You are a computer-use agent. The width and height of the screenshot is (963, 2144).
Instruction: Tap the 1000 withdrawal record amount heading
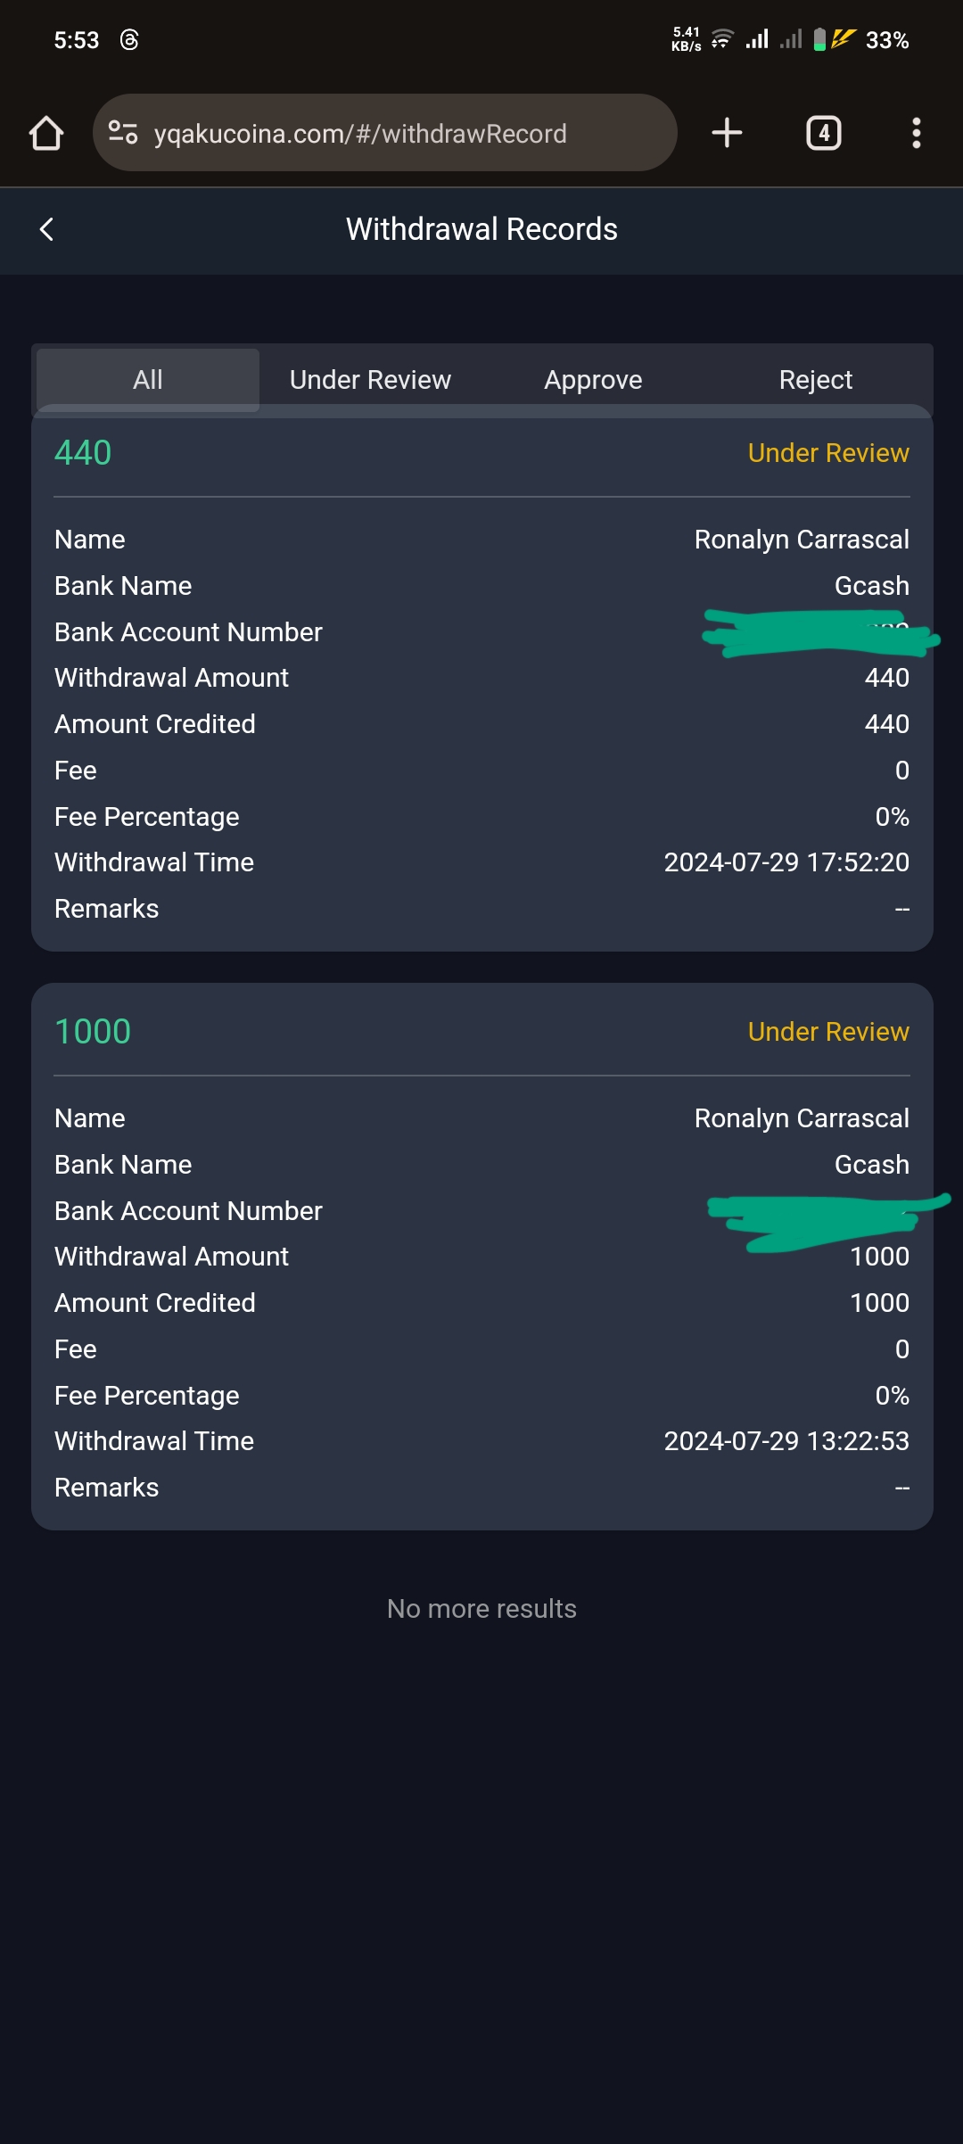[93, 1032]
